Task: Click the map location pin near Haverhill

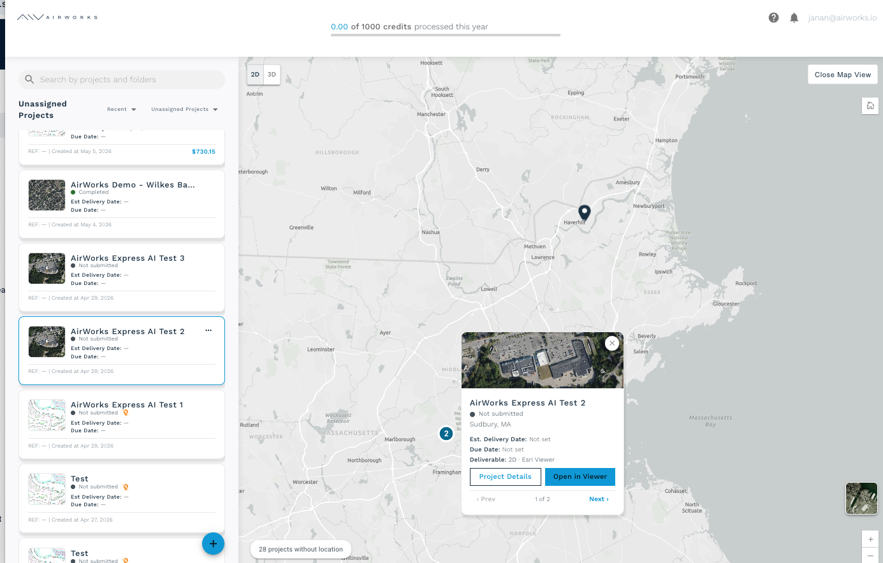Action: click(584, 213)
